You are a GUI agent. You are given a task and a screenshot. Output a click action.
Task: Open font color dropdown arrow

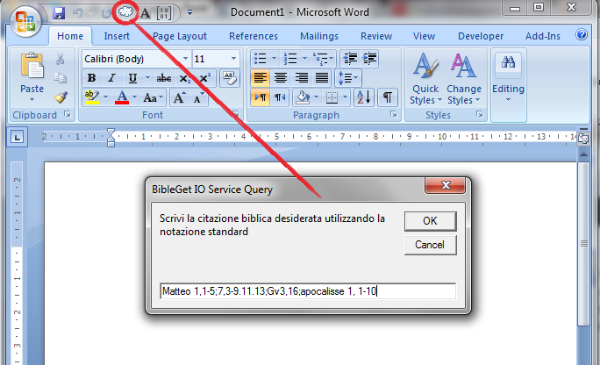tap(134, 97)
